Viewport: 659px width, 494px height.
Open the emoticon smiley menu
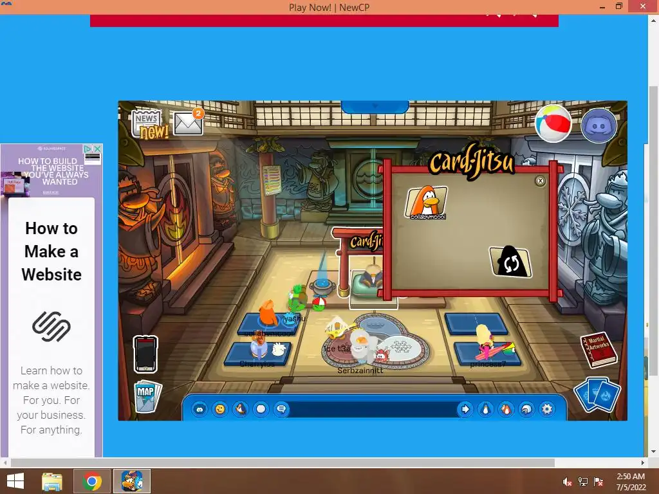(x=220, y=409)
